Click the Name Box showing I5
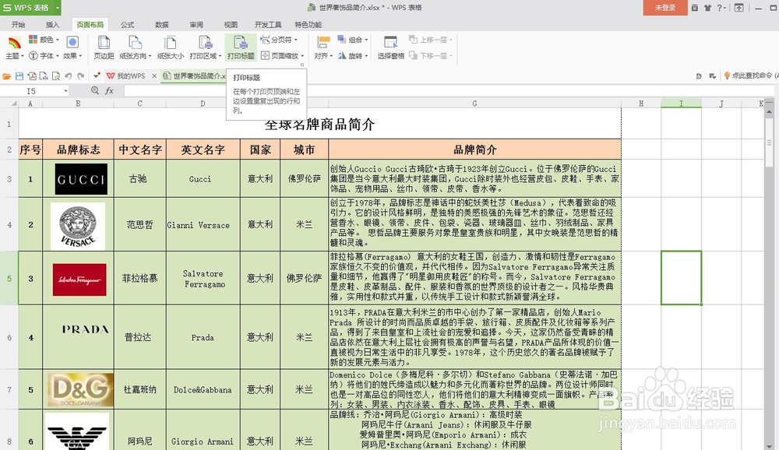Image resolution: width=779 pixels, height=450 pixels. (x=31, y=91)
